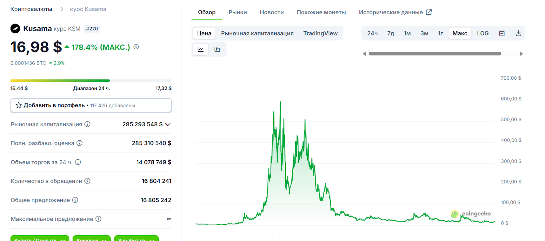Set chart range to 3м

[x=424, y=33]
